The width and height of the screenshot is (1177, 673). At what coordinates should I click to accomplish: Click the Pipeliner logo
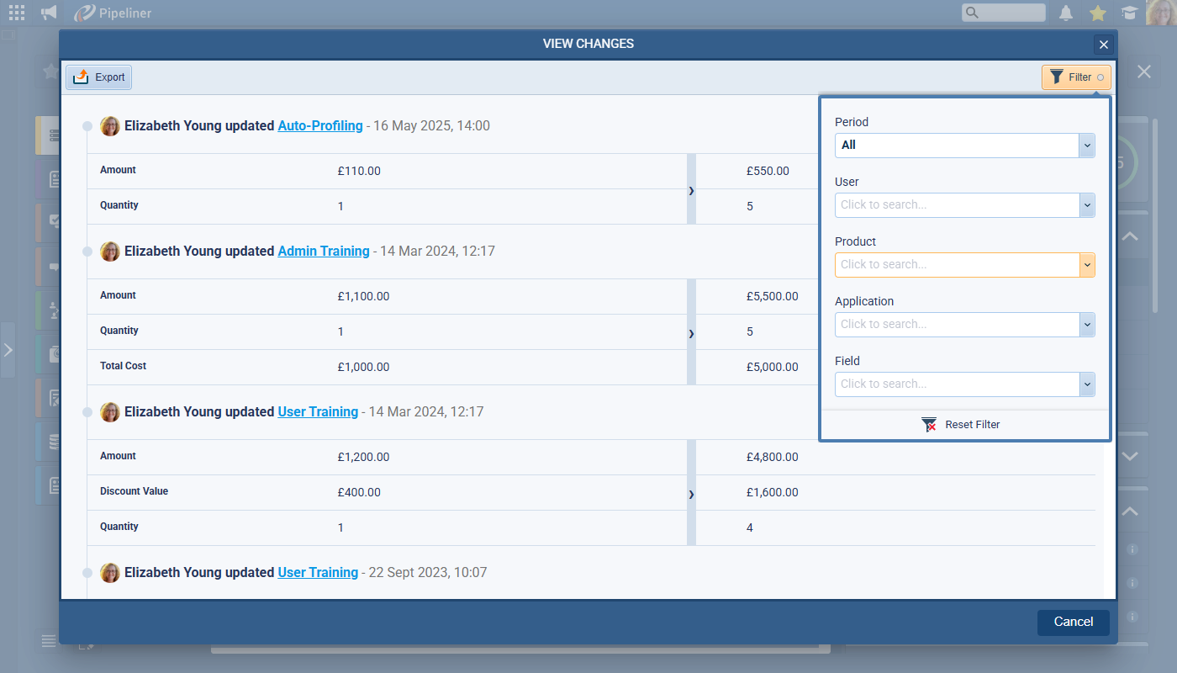113,13
